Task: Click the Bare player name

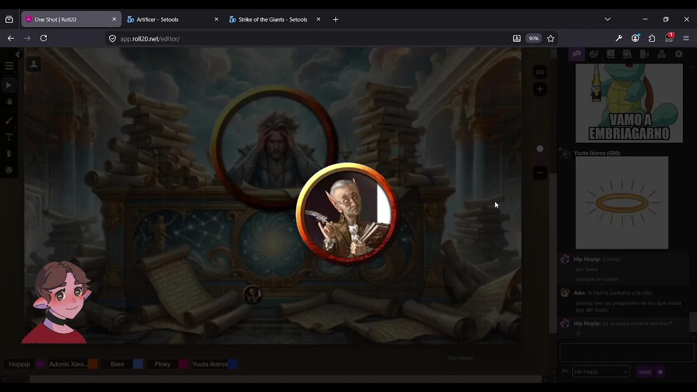Action: point(117,364)
